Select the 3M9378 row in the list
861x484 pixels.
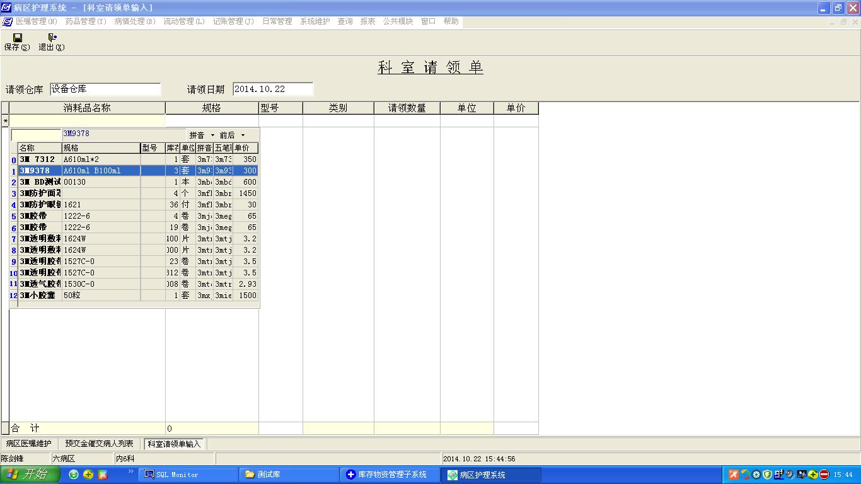[138, 171]
